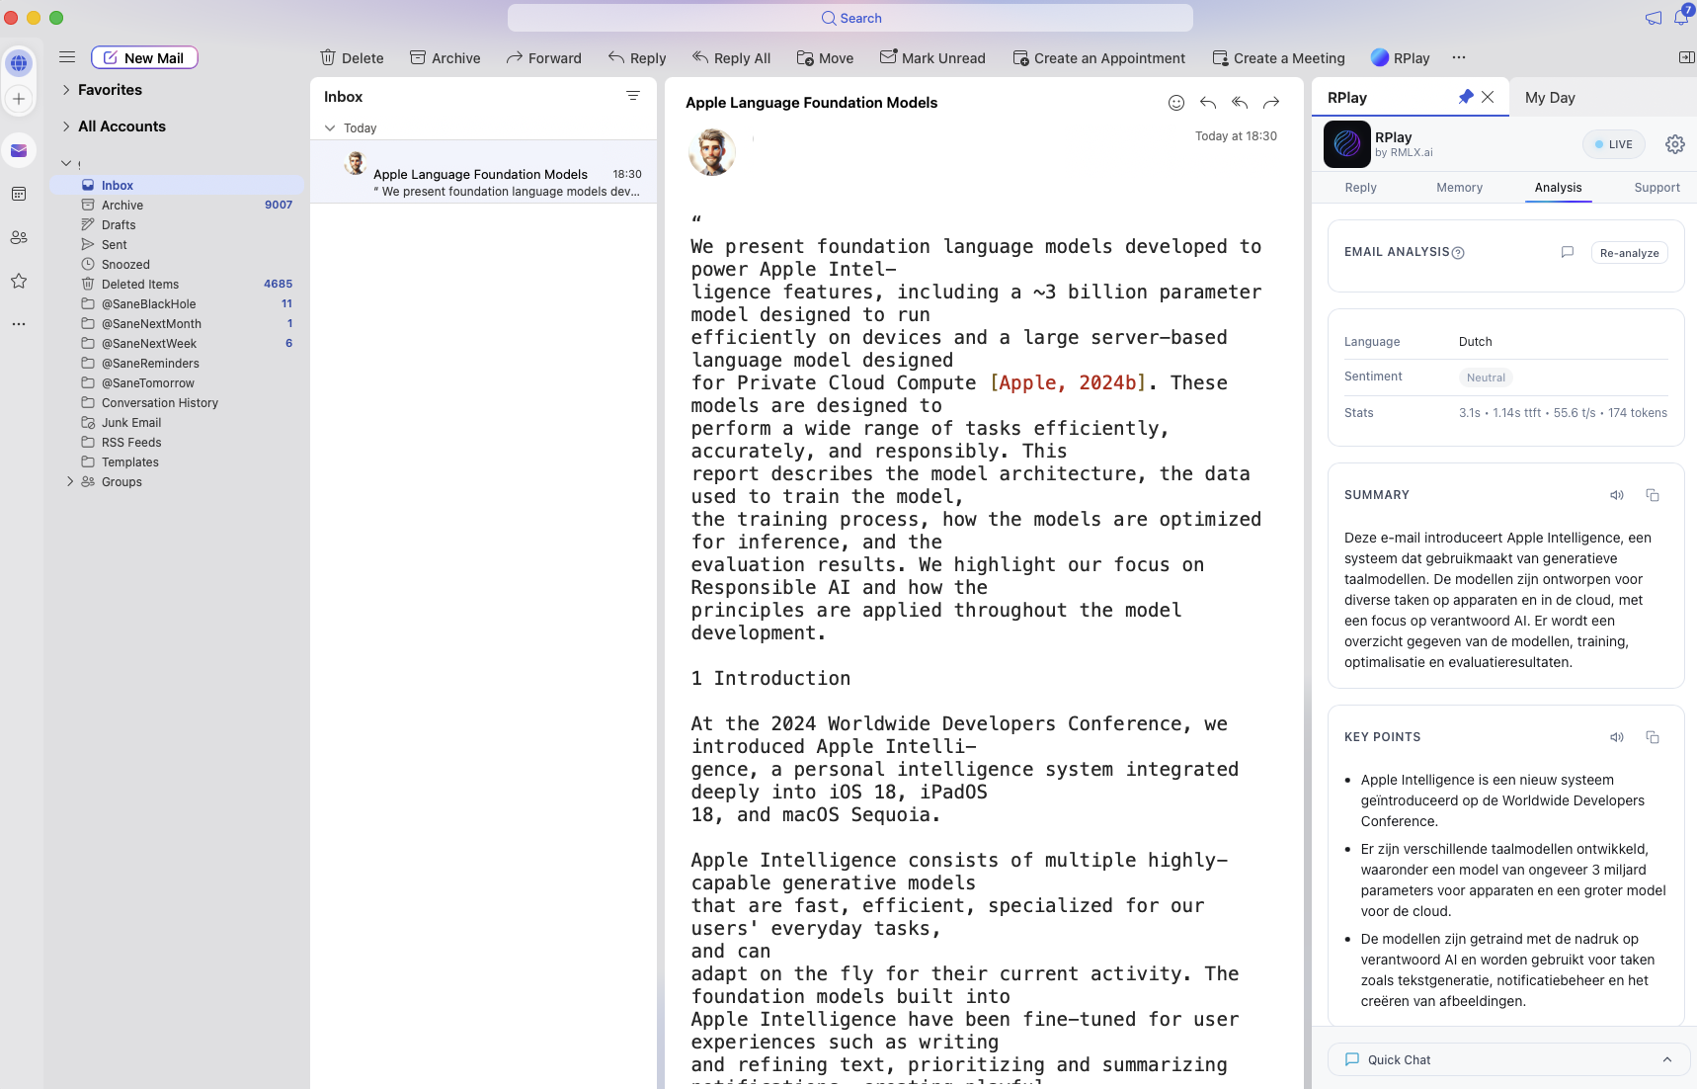Open RPlay settings with the gear icon
The image size is (1697, 1089).
(x=1674, y=144)
